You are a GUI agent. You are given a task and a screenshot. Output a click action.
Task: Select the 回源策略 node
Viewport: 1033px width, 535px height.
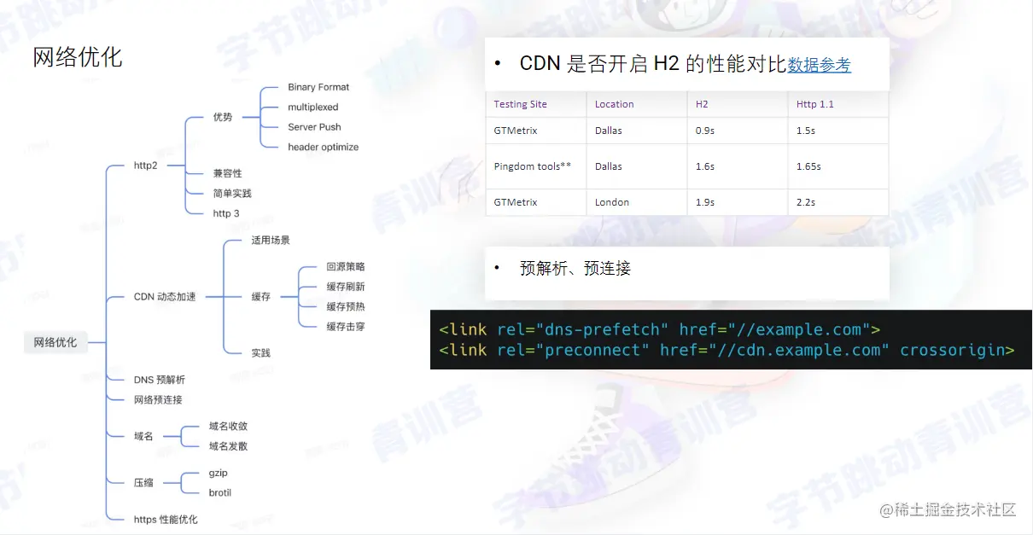click(x=346, y=267)
